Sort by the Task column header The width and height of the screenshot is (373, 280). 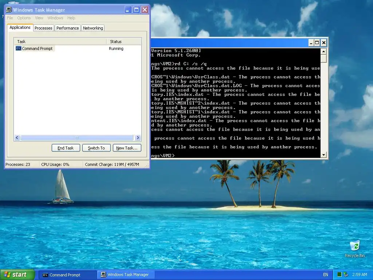[x=60, y=42]
